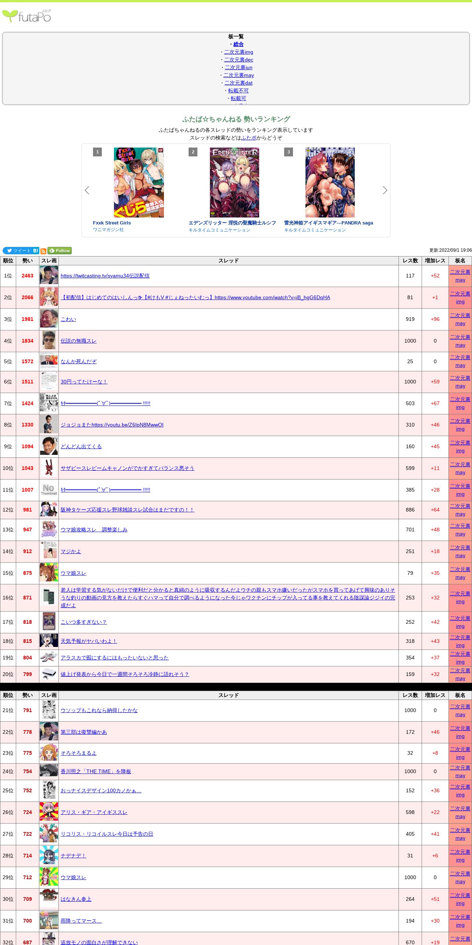The width and height of the screenshot is (472, 945).
Task: Open the はなきん参上 thread
Action: [x=76, y=899]
